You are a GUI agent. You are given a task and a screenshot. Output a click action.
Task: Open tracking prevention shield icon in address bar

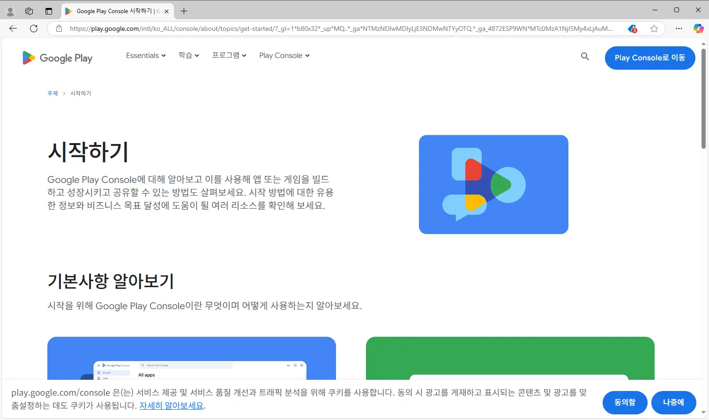point(633,29)
